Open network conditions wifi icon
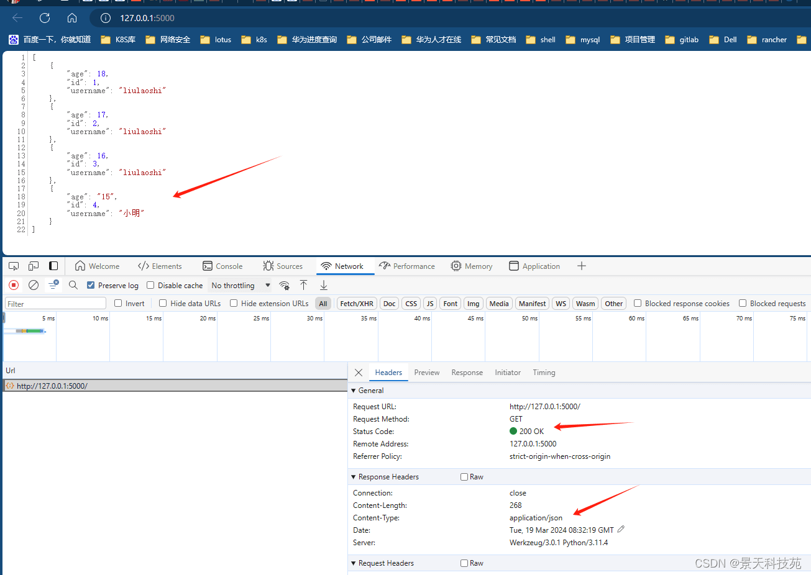Image resolution: width=811 pixels, height=575 pixels. click(x=284, y=285)
